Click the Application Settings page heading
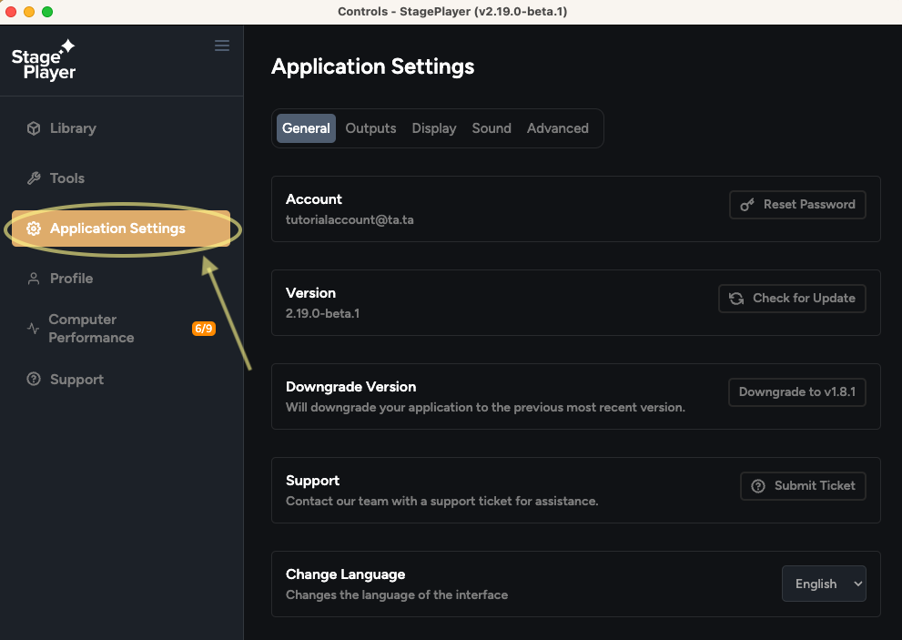 [x=373, y=66]
